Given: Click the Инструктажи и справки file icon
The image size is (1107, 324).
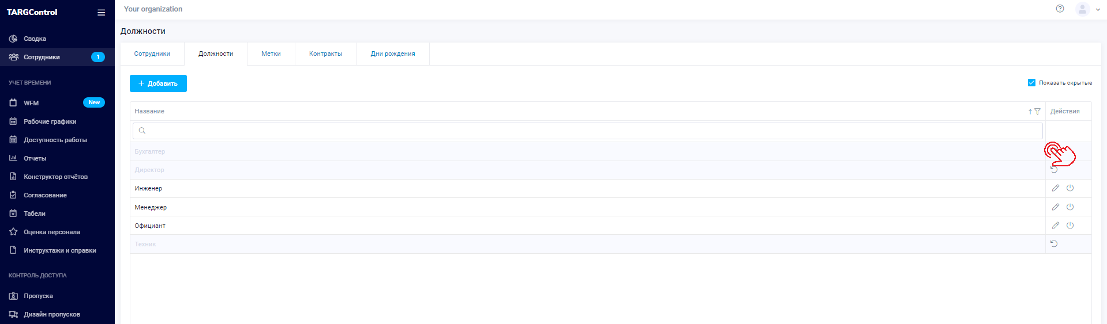Looking at the screenshot, I should (13, 250).
